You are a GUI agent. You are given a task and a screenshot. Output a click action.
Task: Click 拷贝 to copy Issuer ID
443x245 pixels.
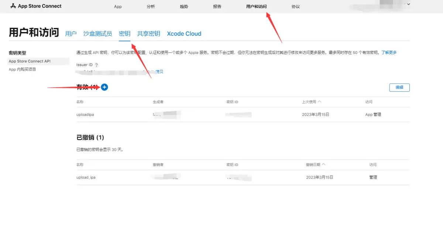coord(159,72)
